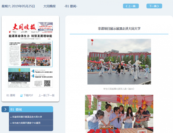
Task: Go to next article with 下一篇 button
Action: [154, 6]
